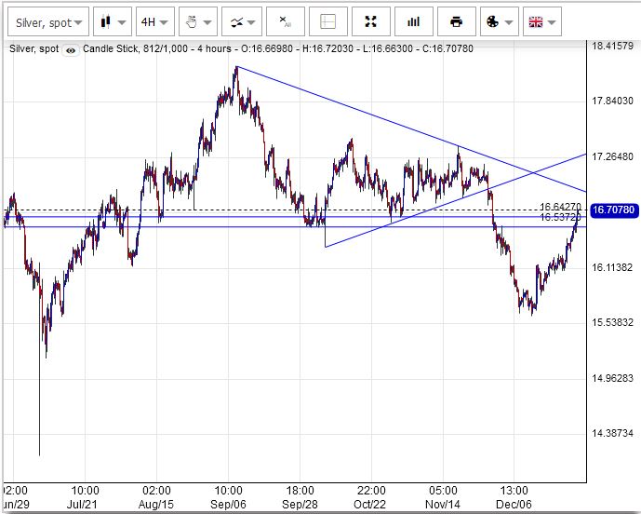This screenshot has width=641, height=514.
Task: Open the candlestick chart type dropdown
Action: click(x=113, y=21)
